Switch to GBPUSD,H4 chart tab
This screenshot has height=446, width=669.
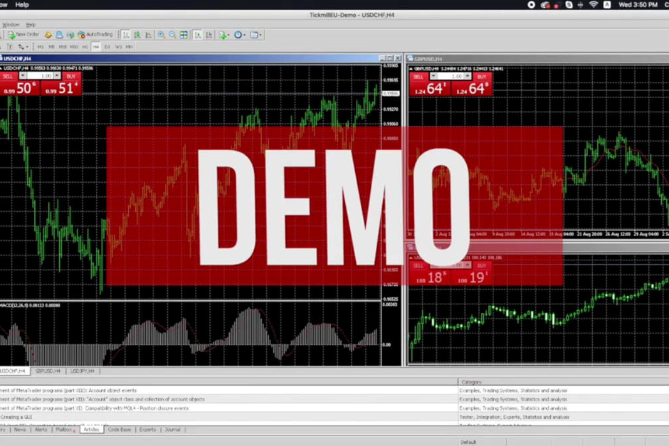(48, 371)
